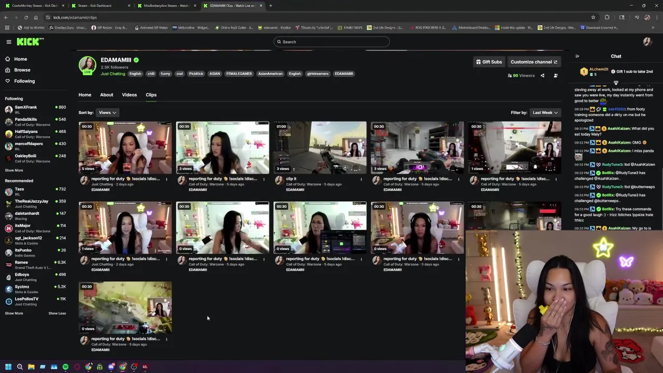Viewport: 663px width, 373px height.
Task: Switch to the Videos channel tab
Action: (x=129, y=95)
